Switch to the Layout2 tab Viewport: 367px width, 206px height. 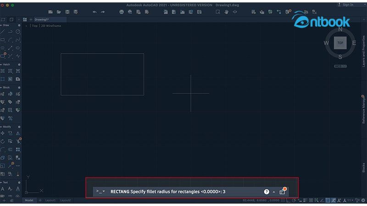[65, 200]
